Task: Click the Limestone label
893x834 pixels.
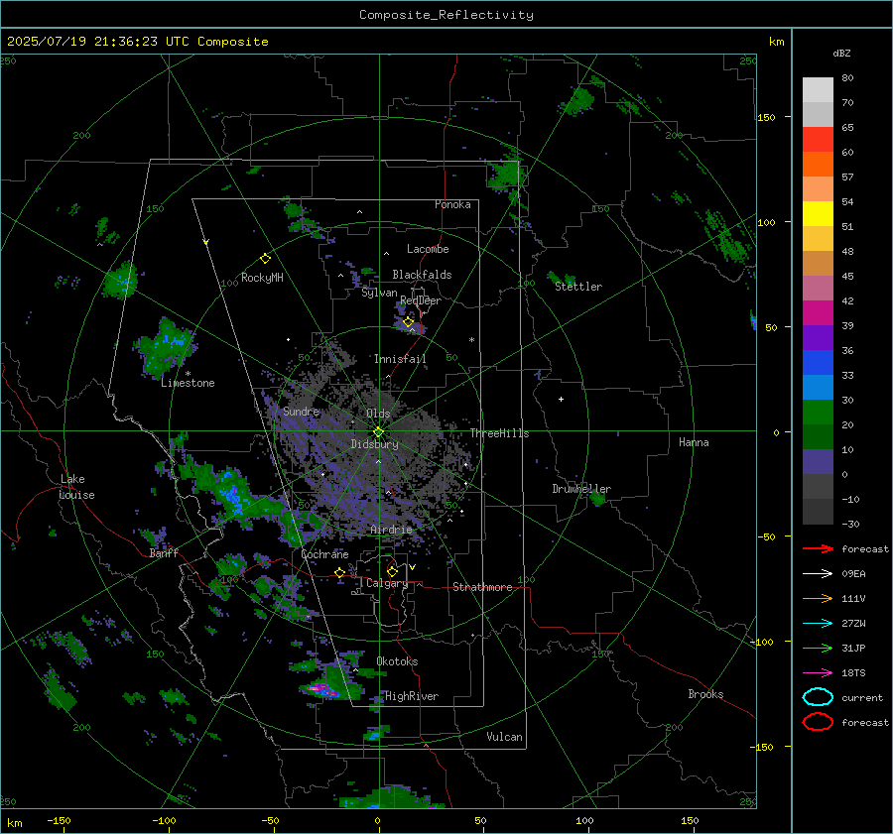Action: 188,383
